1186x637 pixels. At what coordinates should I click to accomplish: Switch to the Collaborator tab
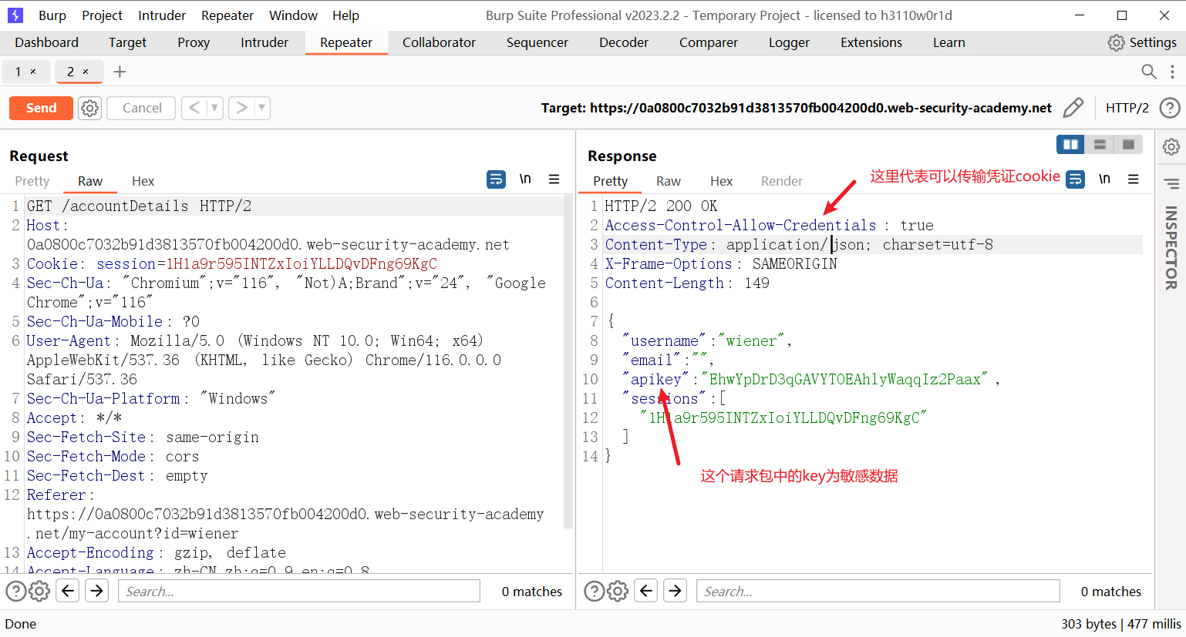pos(439,42)
